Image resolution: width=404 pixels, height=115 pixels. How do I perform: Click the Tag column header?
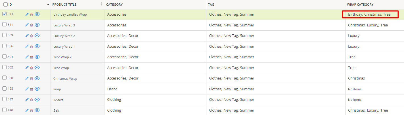(x=211, y=5)
